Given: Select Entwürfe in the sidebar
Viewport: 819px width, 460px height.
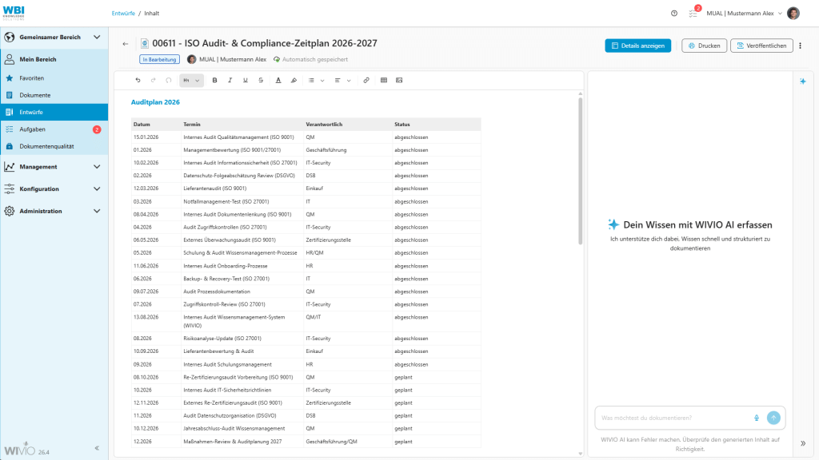Looking at the screenshot, I should click(54, 112).
